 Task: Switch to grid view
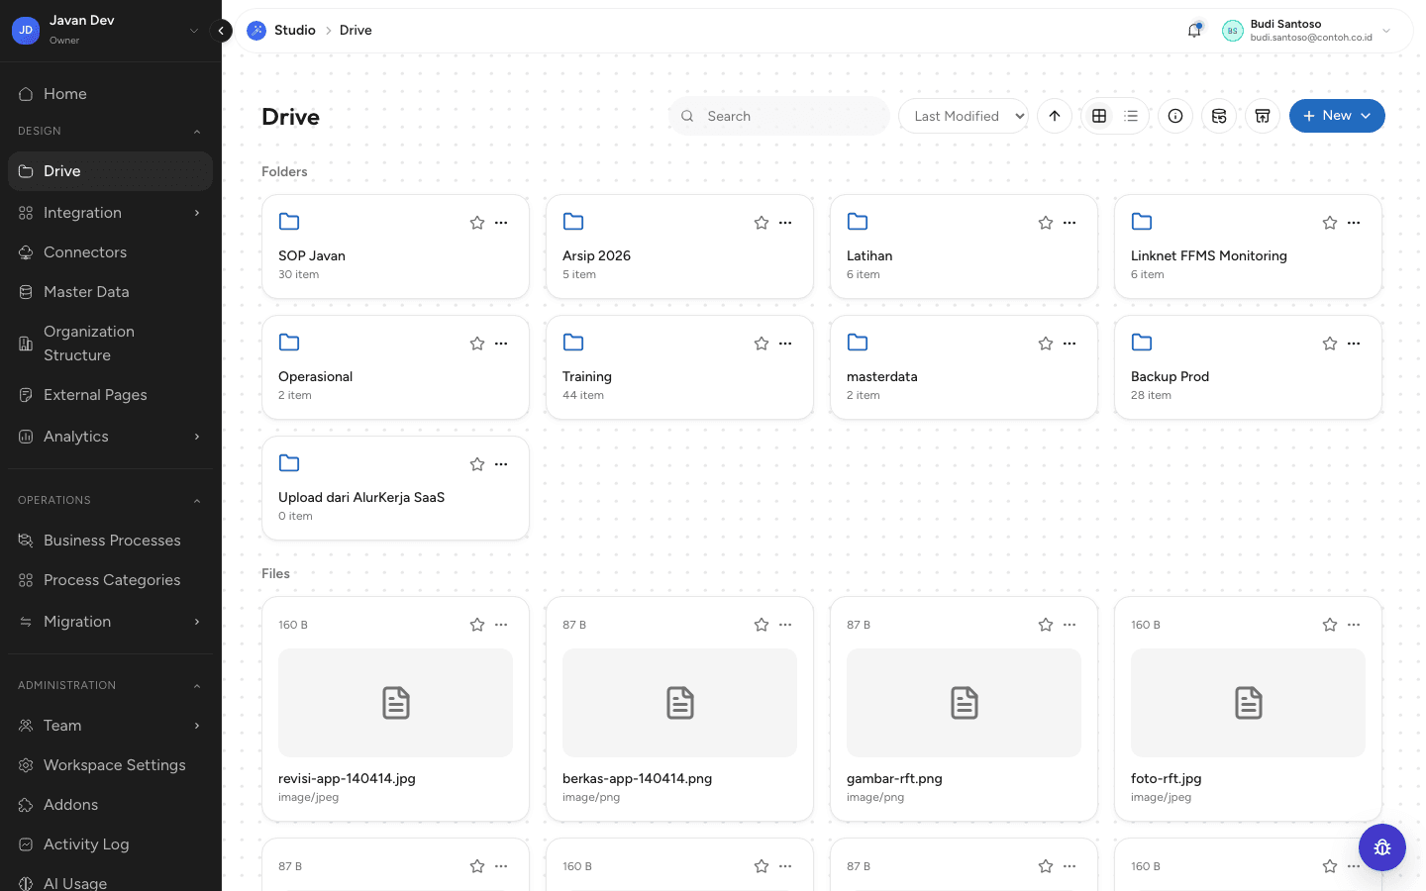tap(1099, 116)
